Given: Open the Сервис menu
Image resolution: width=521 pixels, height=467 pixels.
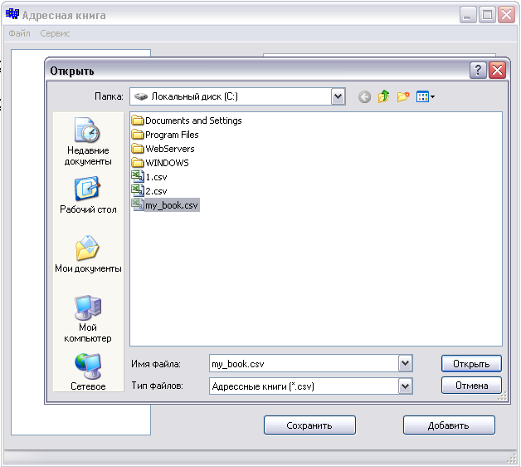Looking at the screenshot, I should tap(55, 33).
